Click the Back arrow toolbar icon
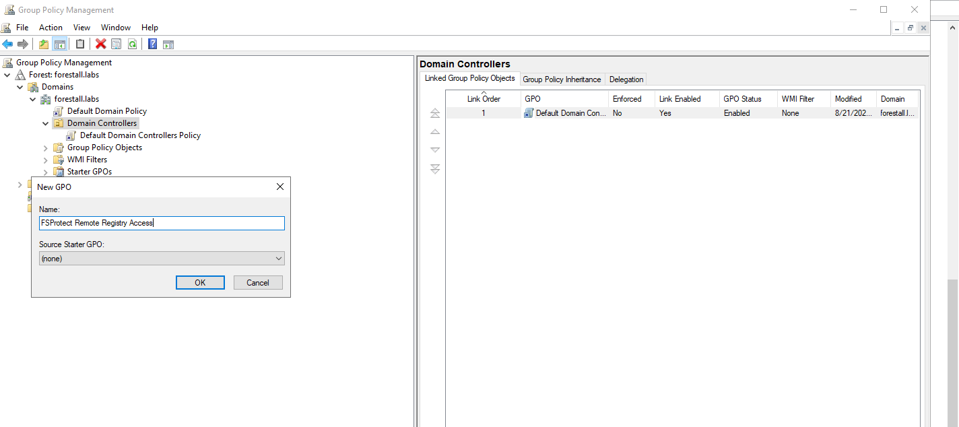 click(7, 44)
